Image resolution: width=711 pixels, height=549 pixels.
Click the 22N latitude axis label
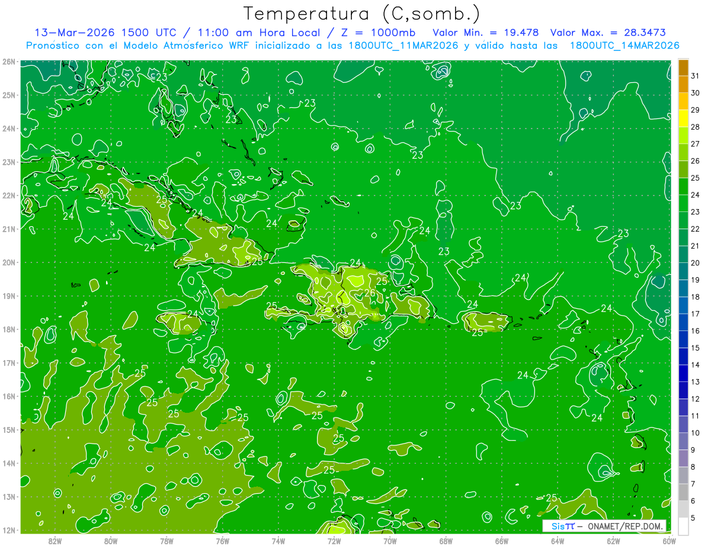8,195
